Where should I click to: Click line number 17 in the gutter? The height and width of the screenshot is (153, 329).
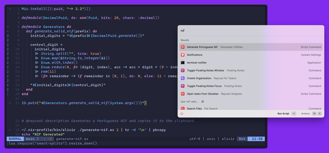coord(17,80)
